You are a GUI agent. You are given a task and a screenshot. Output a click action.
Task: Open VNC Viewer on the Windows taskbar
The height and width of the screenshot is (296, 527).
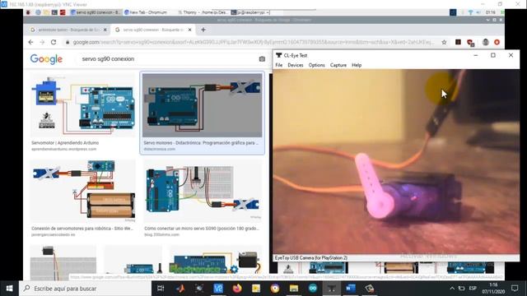(218, 289)
